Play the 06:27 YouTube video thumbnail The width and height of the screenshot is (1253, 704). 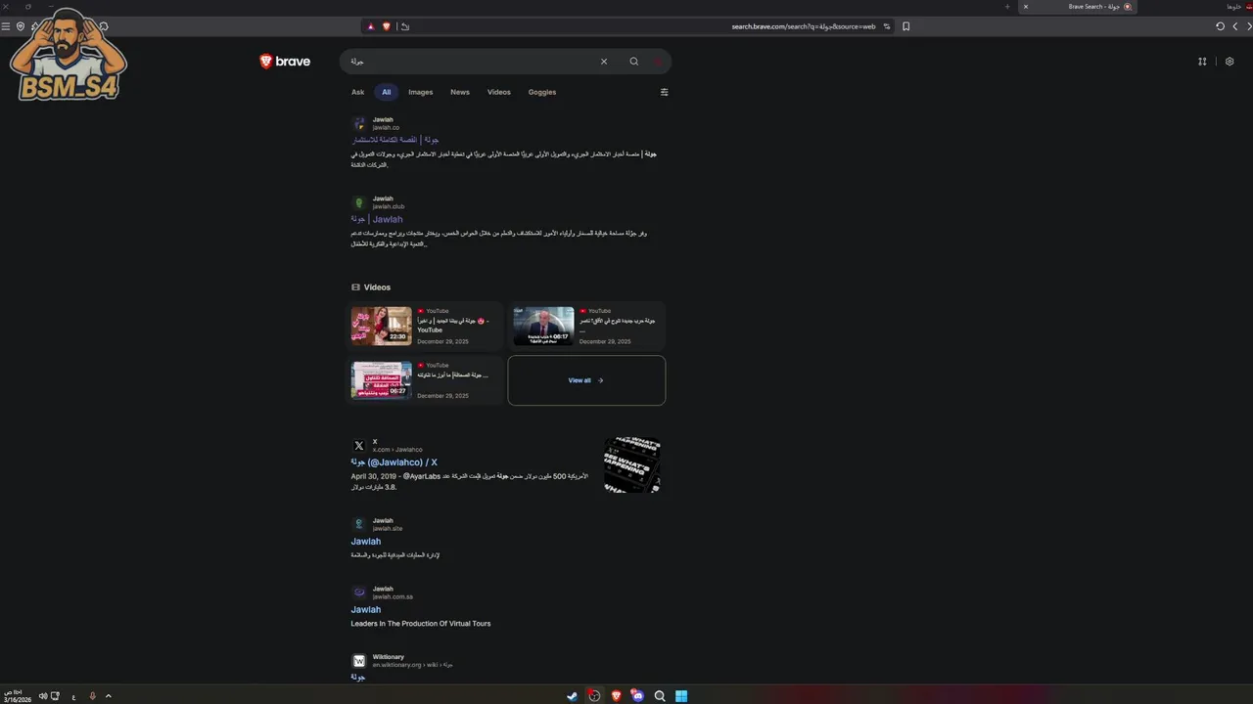tap(382, 380)
